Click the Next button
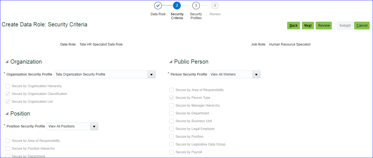This screenshot has width=373, height=158. [308, 26]
